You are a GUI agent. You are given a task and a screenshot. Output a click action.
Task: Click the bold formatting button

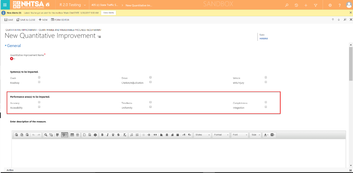(102, 135)
